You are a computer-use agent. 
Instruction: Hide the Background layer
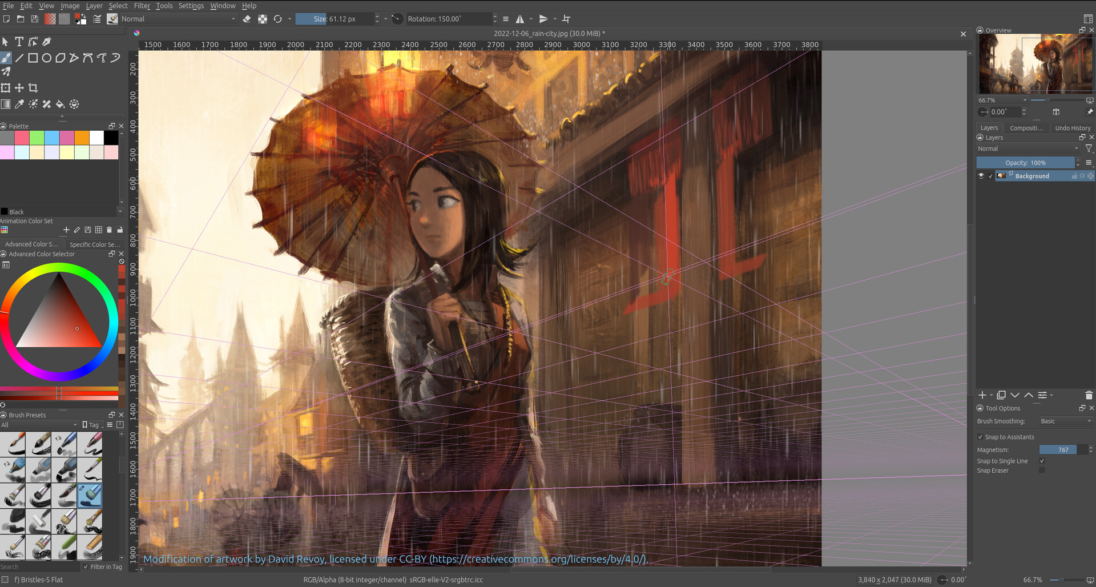(x=981, y=175)
